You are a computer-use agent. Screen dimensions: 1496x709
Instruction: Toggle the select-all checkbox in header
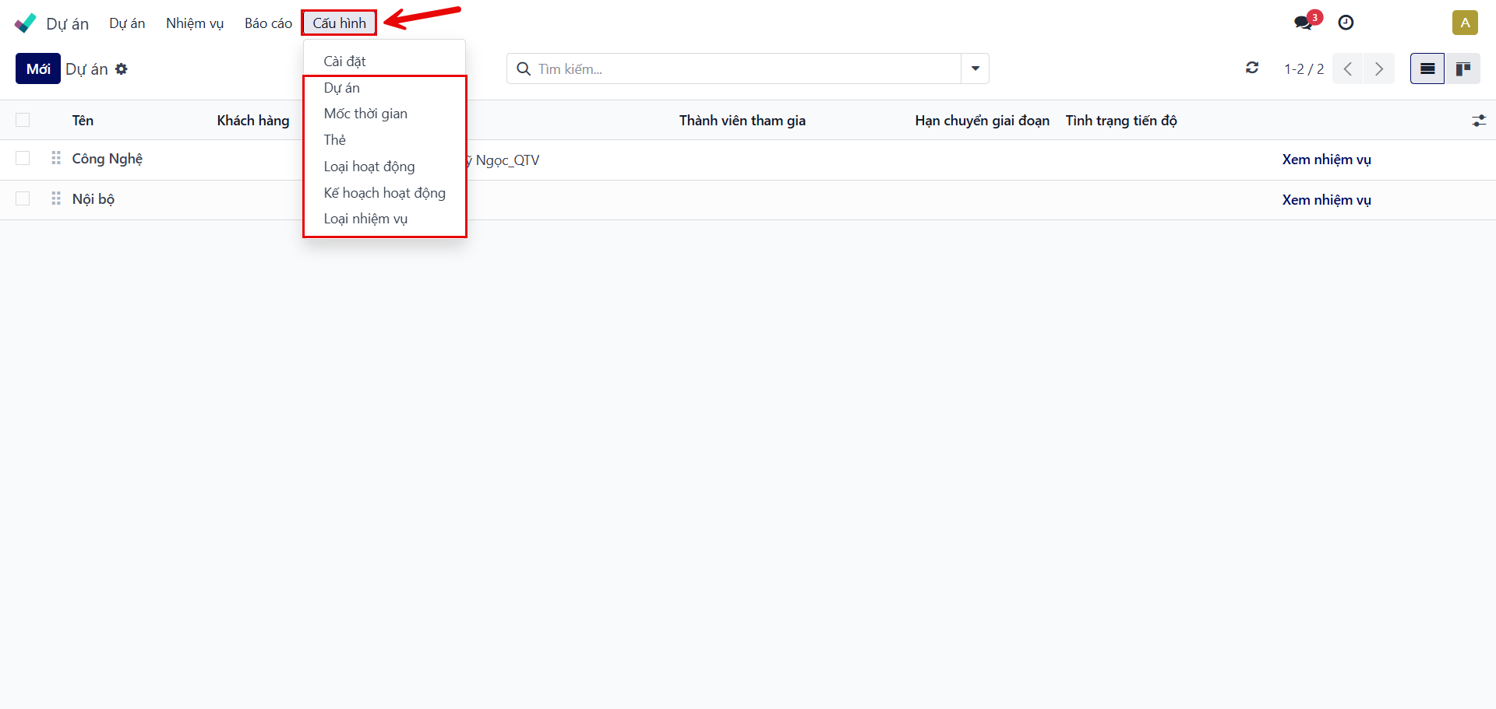click(23, 120)
